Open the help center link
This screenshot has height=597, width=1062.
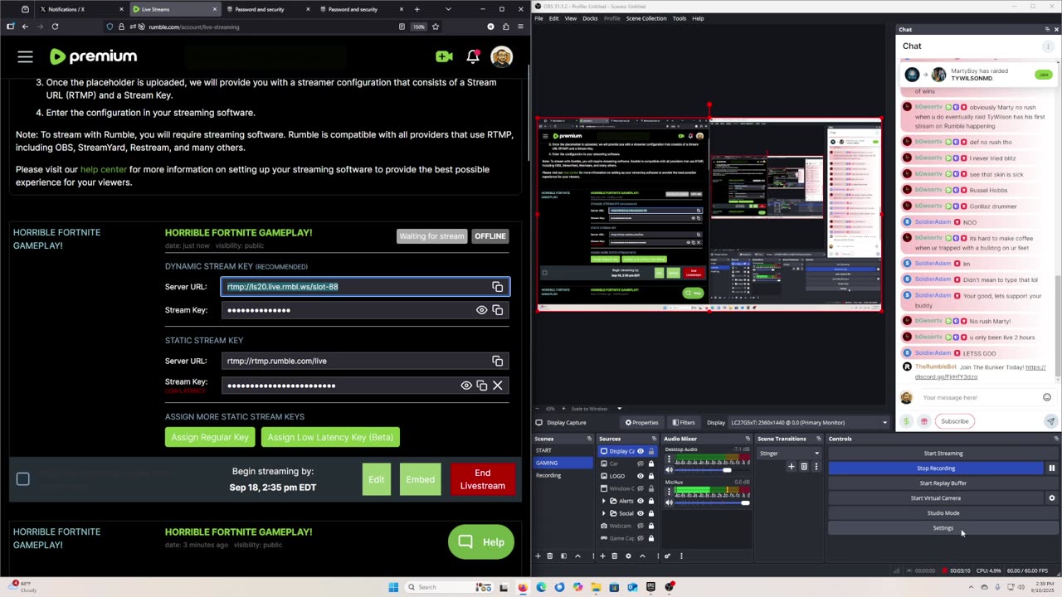[x=104, y=169]
